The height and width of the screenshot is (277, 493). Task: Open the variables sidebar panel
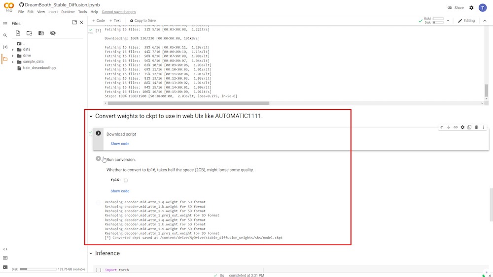click(x=5, y=47)
